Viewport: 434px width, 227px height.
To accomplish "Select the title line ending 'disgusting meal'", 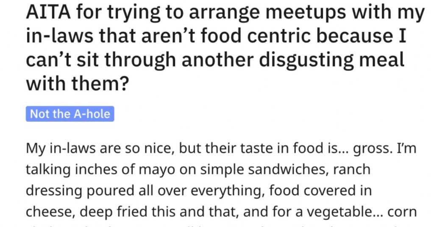I will coord(215,60).
